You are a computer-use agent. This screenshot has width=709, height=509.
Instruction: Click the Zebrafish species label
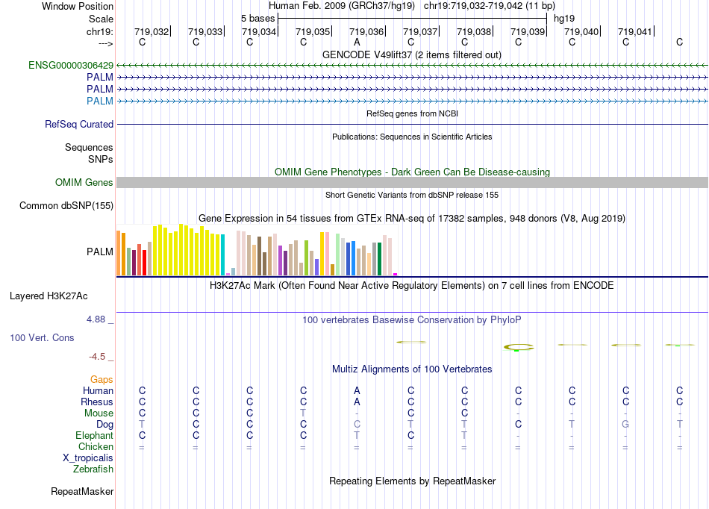pyautogui.click(x=93, y=469)
